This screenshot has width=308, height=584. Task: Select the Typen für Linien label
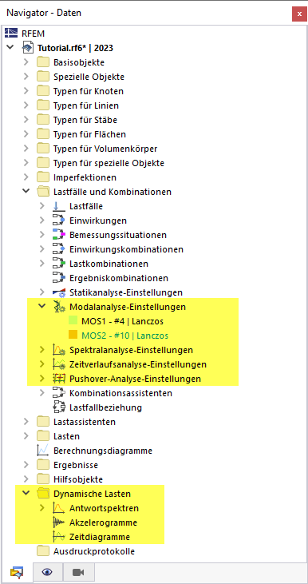86,105
